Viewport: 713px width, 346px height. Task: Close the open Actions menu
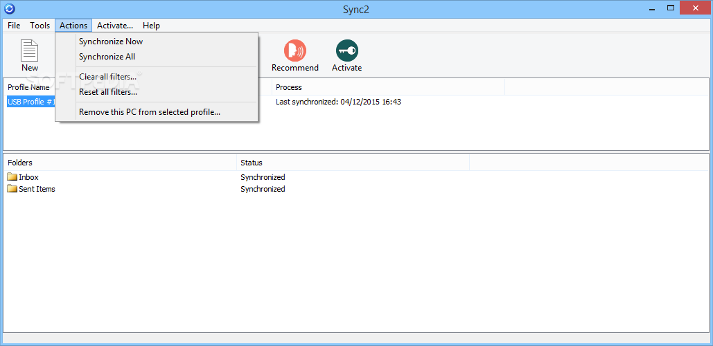point(73,26)
